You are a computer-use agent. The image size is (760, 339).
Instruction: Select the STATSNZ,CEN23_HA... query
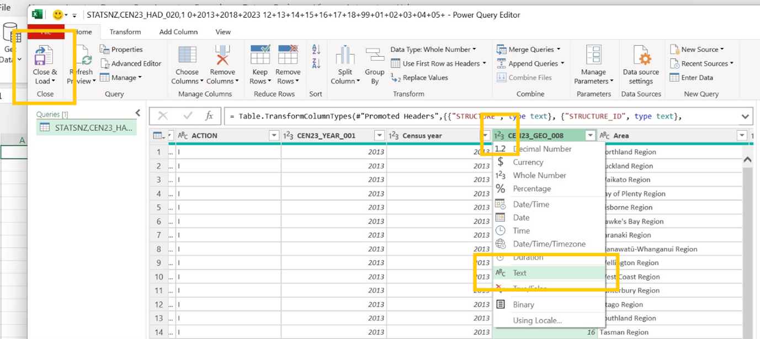click(87, 128)
